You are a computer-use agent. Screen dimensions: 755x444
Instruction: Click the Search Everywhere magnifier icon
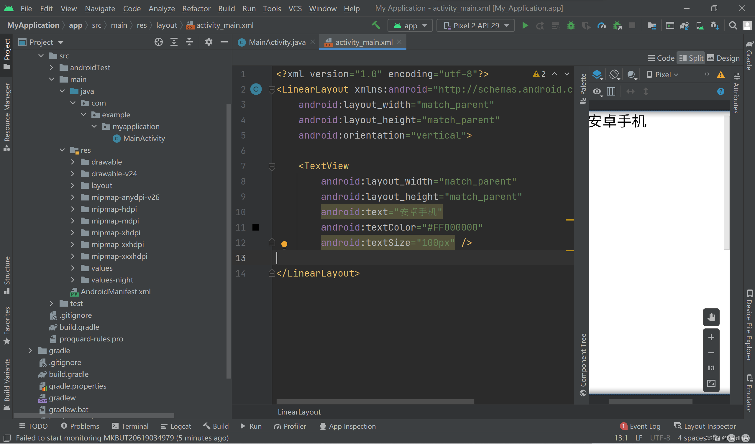[x=733, y=25]
